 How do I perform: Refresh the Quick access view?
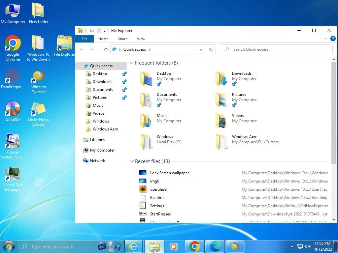pyautogui.click(x=211, y=49)
